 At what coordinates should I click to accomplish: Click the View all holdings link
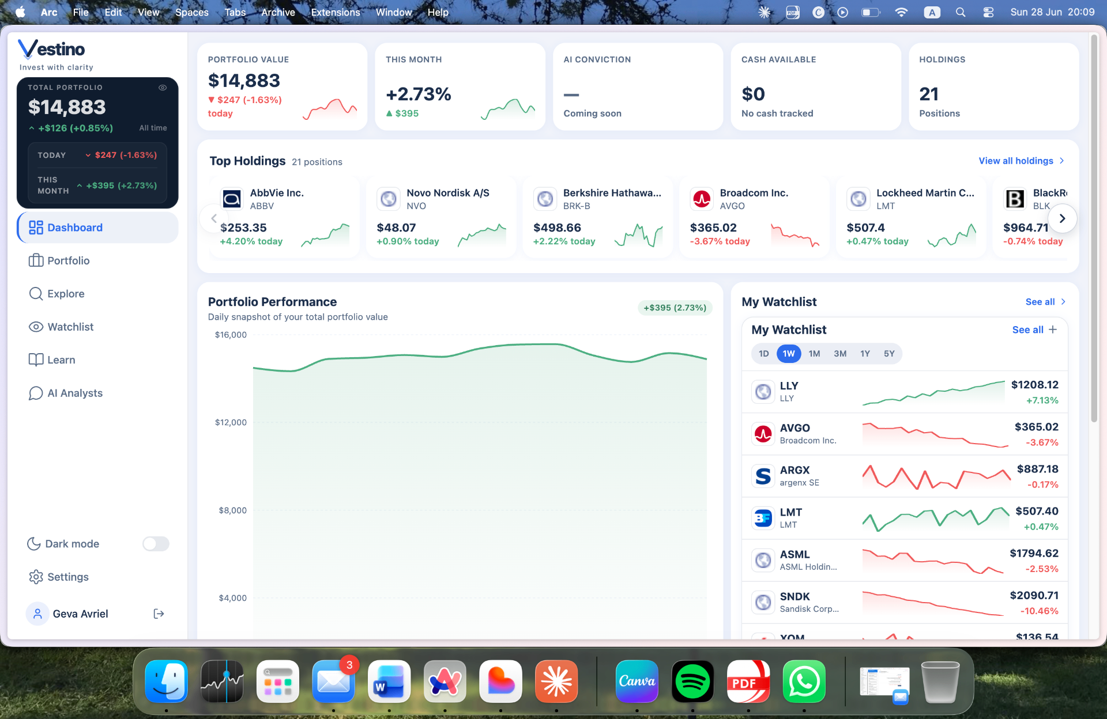(x=1015, y=161)
